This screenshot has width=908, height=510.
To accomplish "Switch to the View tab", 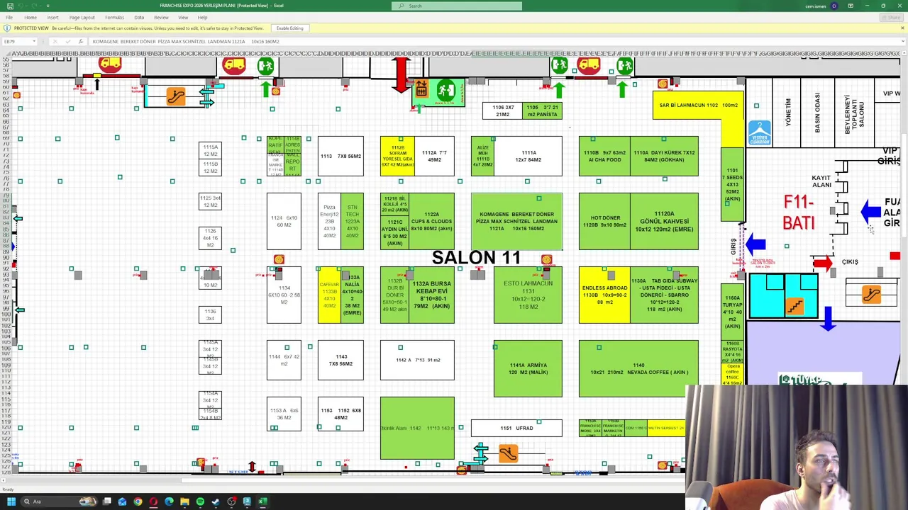I will [183, 17].
